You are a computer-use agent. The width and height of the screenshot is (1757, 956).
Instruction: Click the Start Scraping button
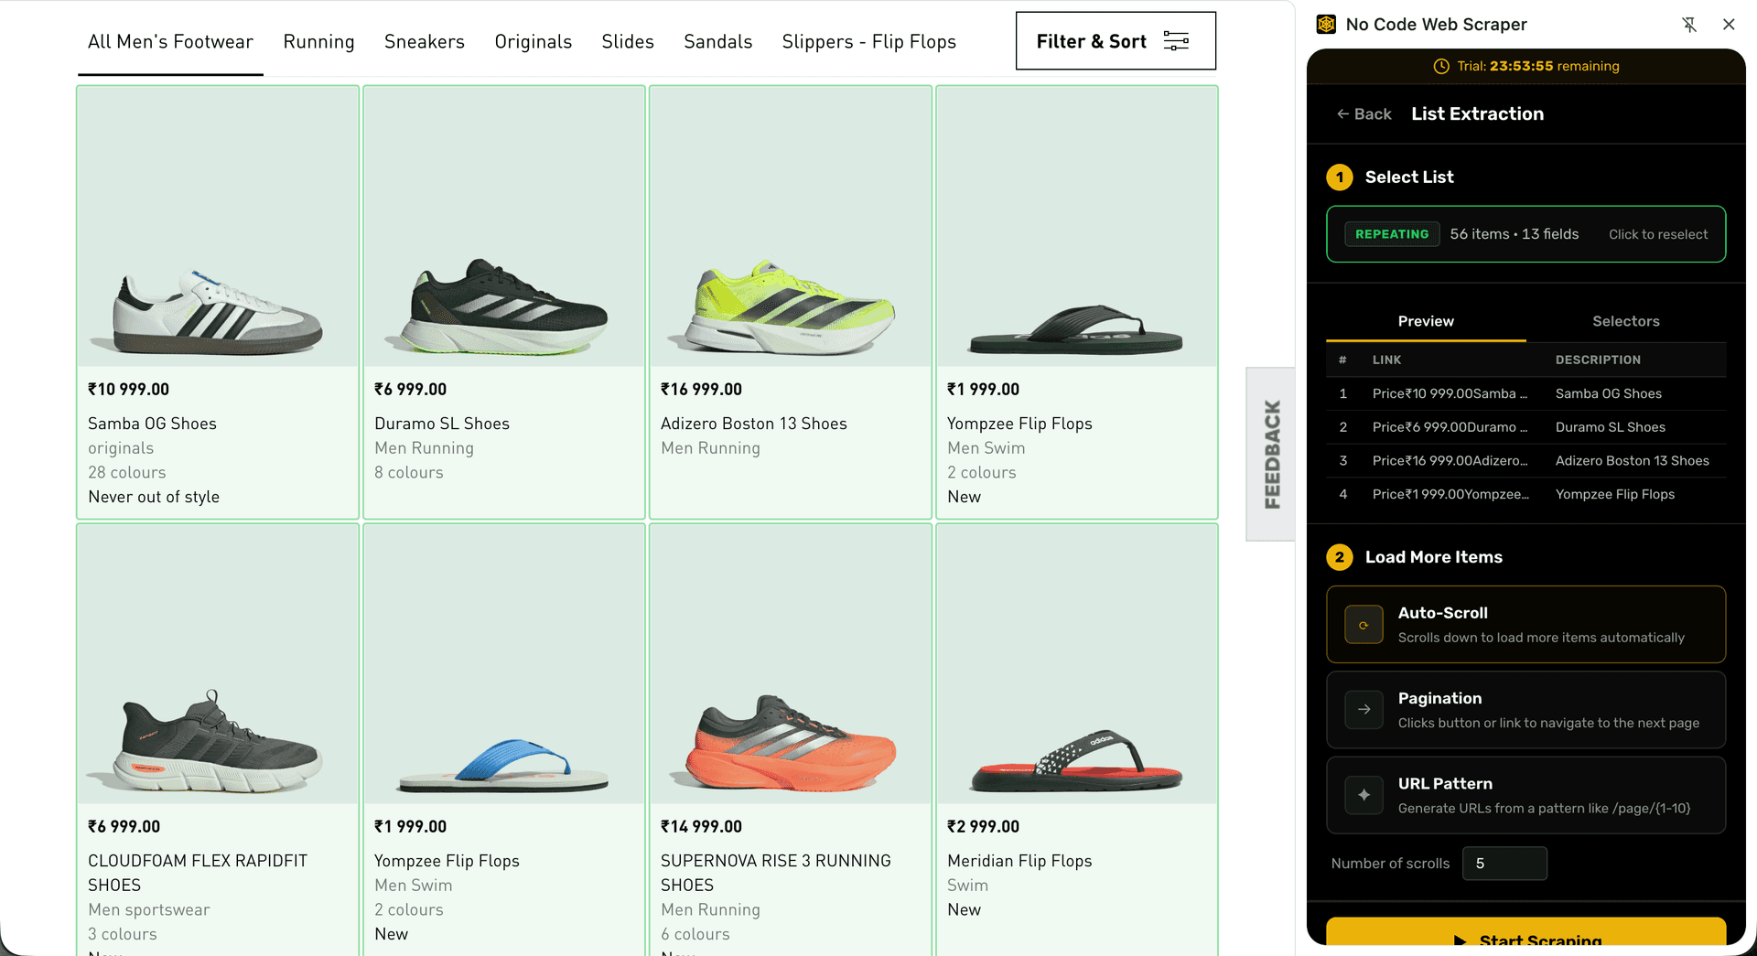coord(1525,935)
